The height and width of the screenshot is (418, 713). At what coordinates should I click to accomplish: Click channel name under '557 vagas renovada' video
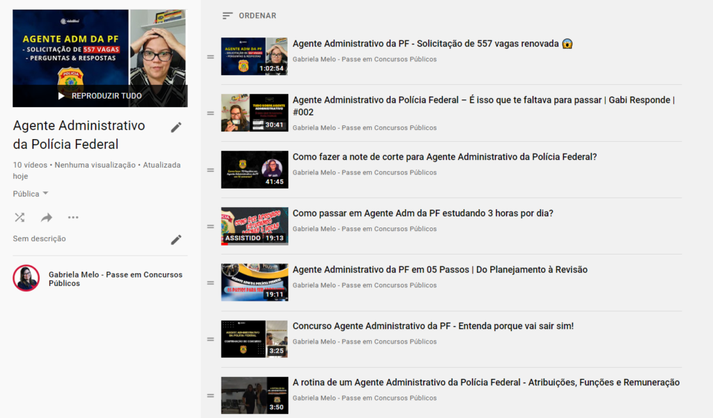365,59
